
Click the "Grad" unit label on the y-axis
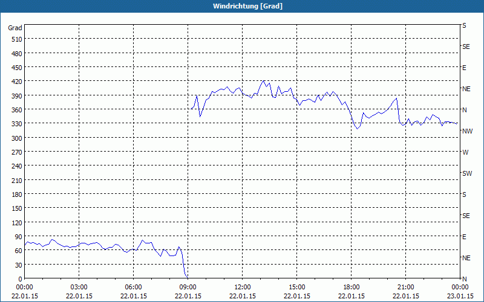[x=15, y=28]
